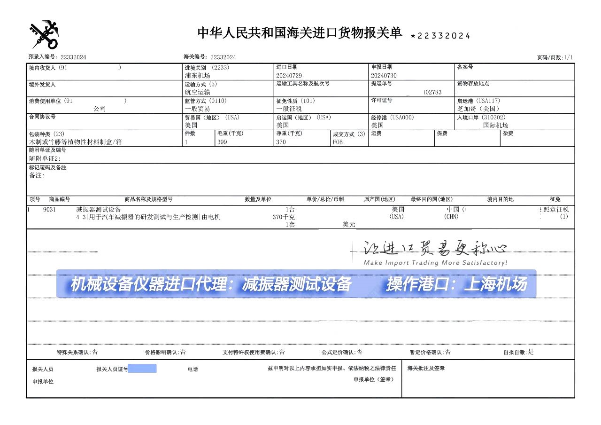
Task: Click the 成交方式 FOB cell
Action: tap(338, 142)
